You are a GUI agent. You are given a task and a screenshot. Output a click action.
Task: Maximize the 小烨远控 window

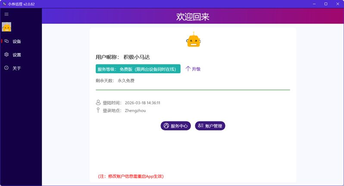[x=325, y=4]
